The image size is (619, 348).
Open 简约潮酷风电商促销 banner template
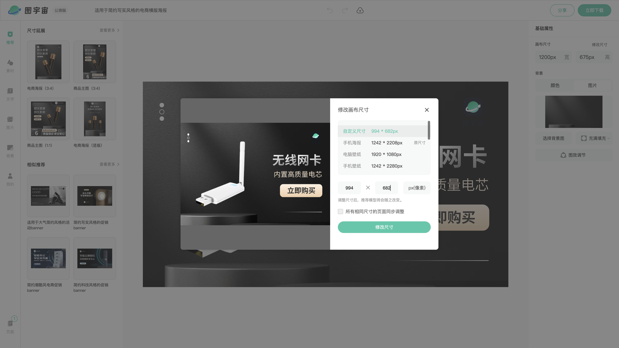48,259
